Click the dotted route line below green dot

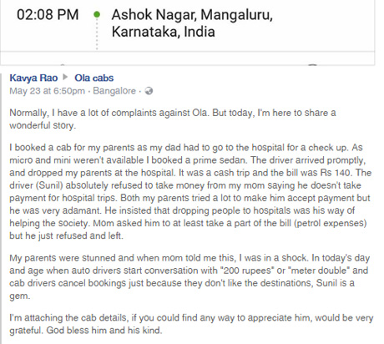click(x=97, y=34)
